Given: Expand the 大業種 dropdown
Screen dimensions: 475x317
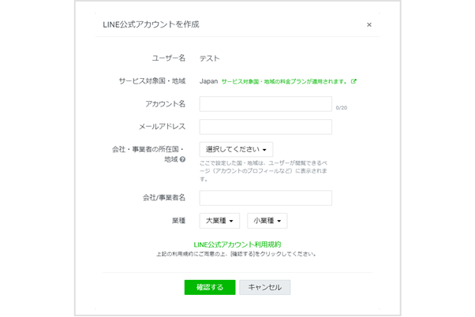Looking at the screenshot, I should [x=220, y=221].
